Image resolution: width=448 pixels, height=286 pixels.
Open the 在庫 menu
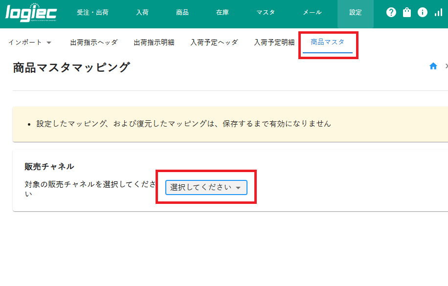pyautogui.click(x=223, y=13)
